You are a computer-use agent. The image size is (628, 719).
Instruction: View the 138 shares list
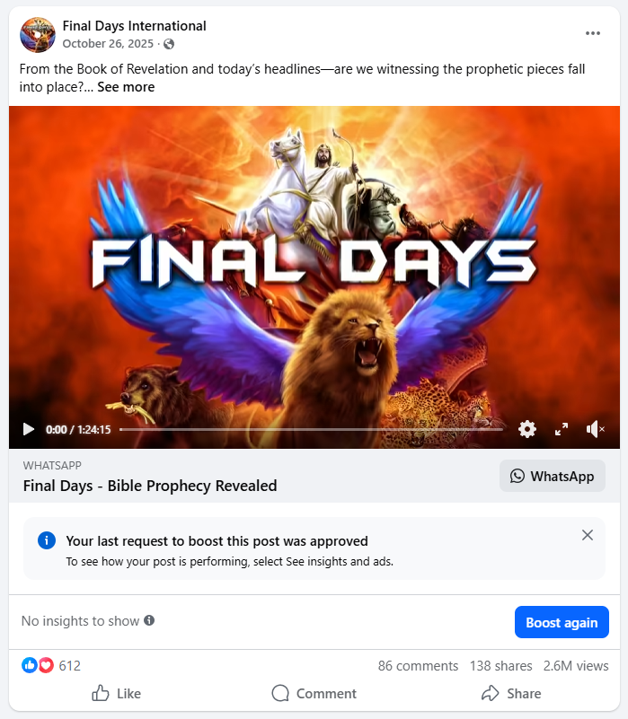[500, 666]
